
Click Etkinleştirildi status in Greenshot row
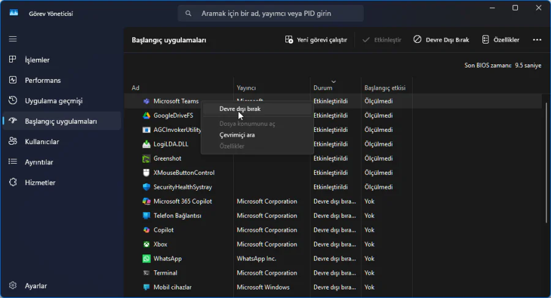[x=331, y=158]
